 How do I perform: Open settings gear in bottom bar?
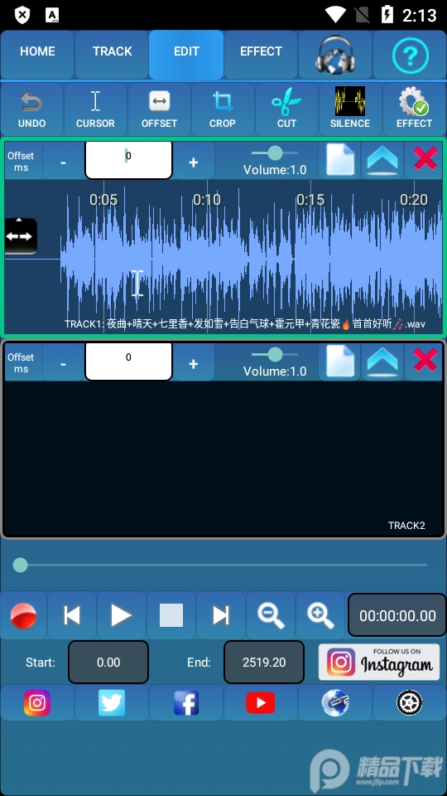[x=410, y=702]
